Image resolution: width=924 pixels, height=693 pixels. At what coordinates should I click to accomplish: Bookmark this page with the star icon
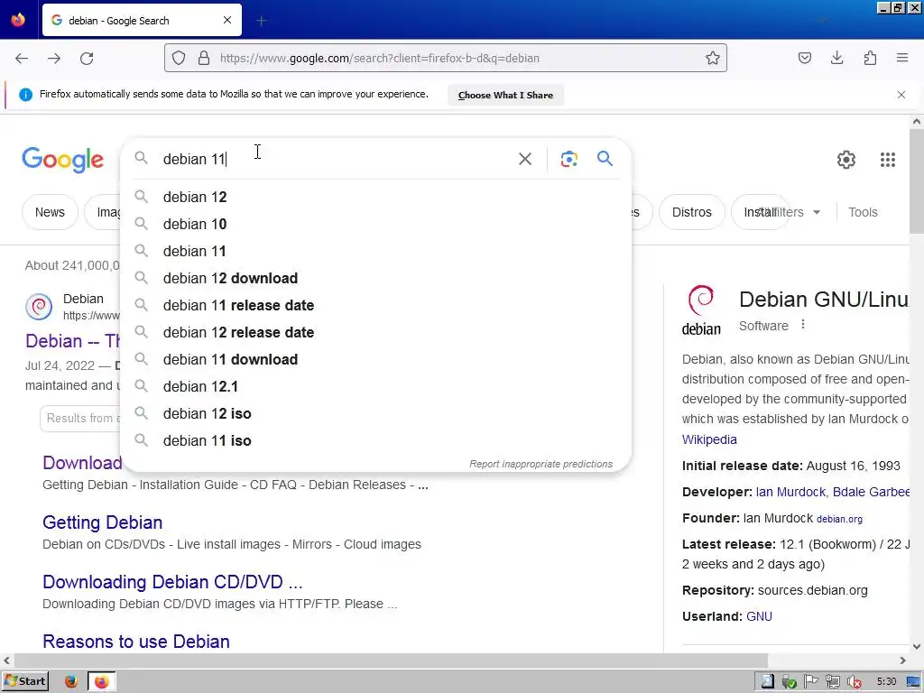click(x=713, y=58)
